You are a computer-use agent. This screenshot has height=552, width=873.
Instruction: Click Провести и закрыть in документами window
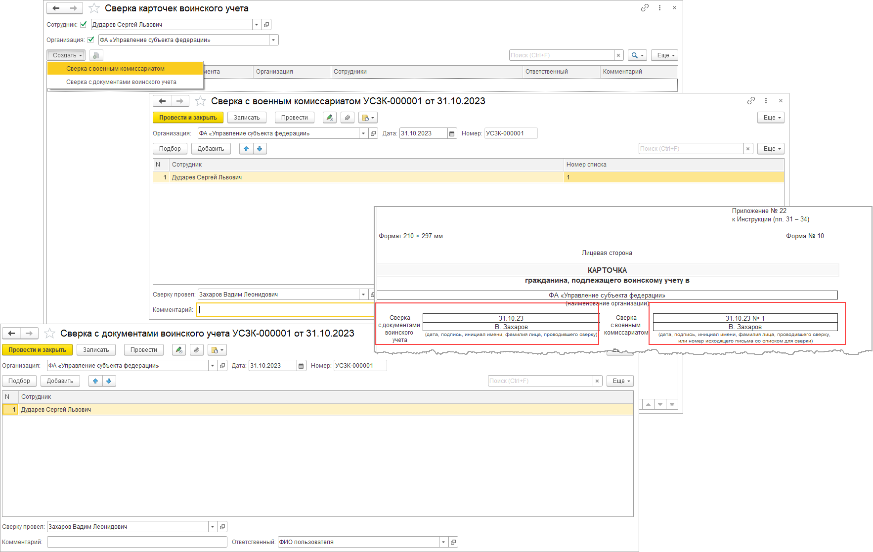point(37,350)
